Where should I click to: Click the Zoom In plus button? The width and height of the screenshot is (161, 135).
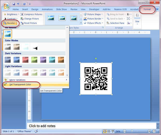tap(149, 131)
